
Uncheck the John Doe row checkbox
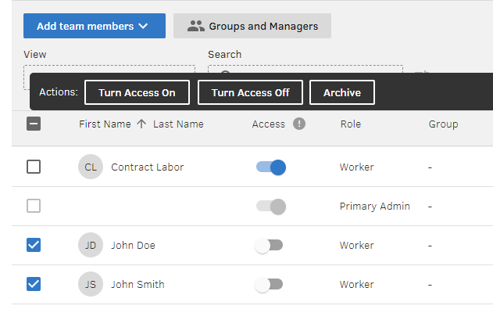(x=34, y=245)
